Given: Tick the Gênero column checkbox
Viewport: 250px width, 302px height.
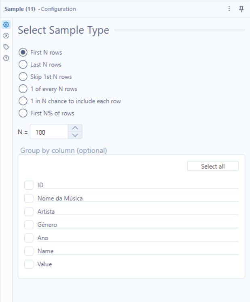Looking at the screenshot, I should [29, 225].
